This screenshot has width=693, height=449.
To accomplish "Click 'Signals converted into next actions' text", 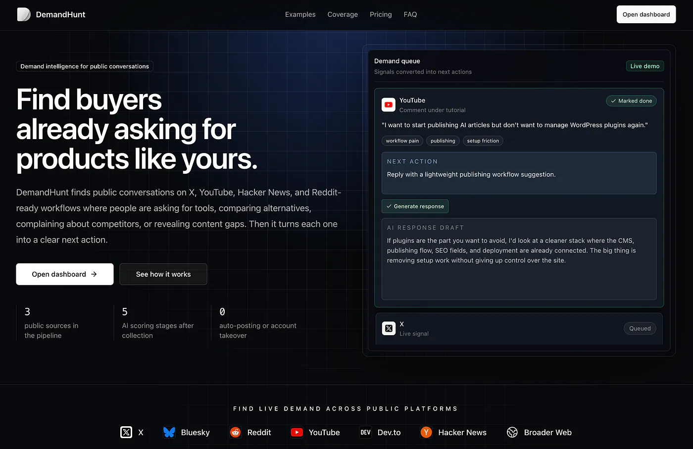I will pyautogui.click(x=423, y=72).
